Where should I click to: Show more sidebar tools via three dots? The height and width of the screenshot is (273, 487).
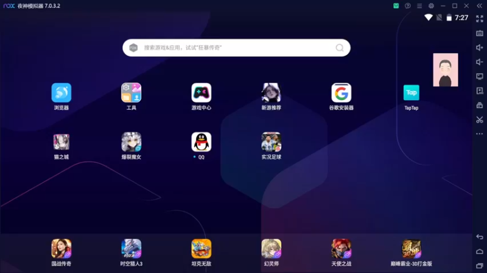pyautogui.click(x=480, y=133)
